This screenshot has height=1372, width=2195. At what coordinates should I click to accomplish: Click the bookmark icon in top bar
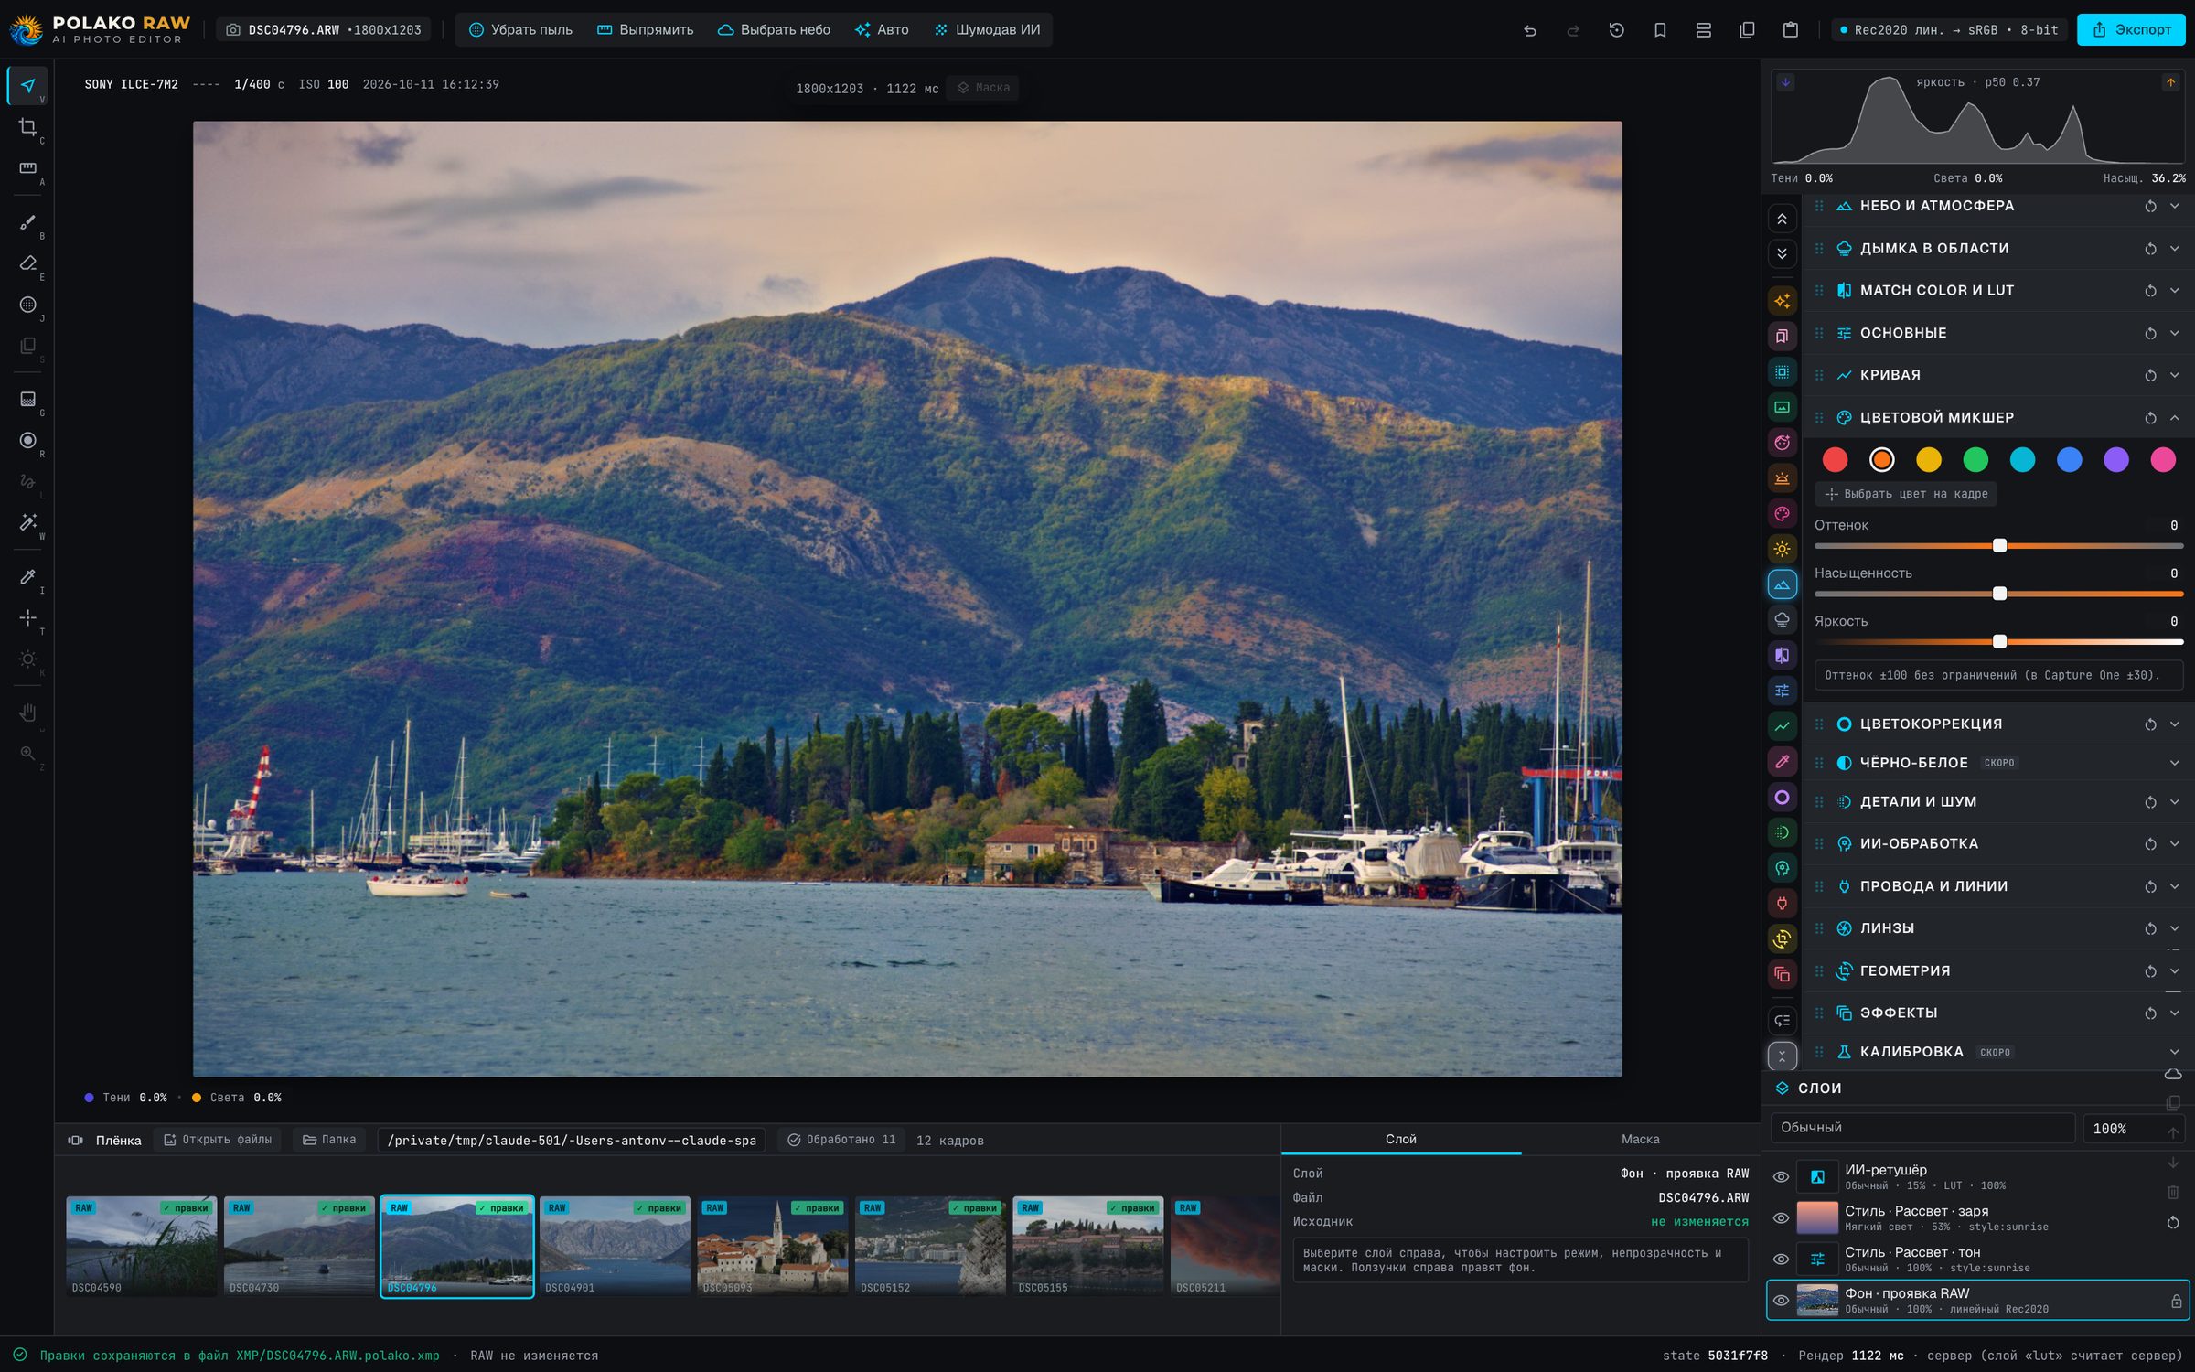[x=1660, y=30]
